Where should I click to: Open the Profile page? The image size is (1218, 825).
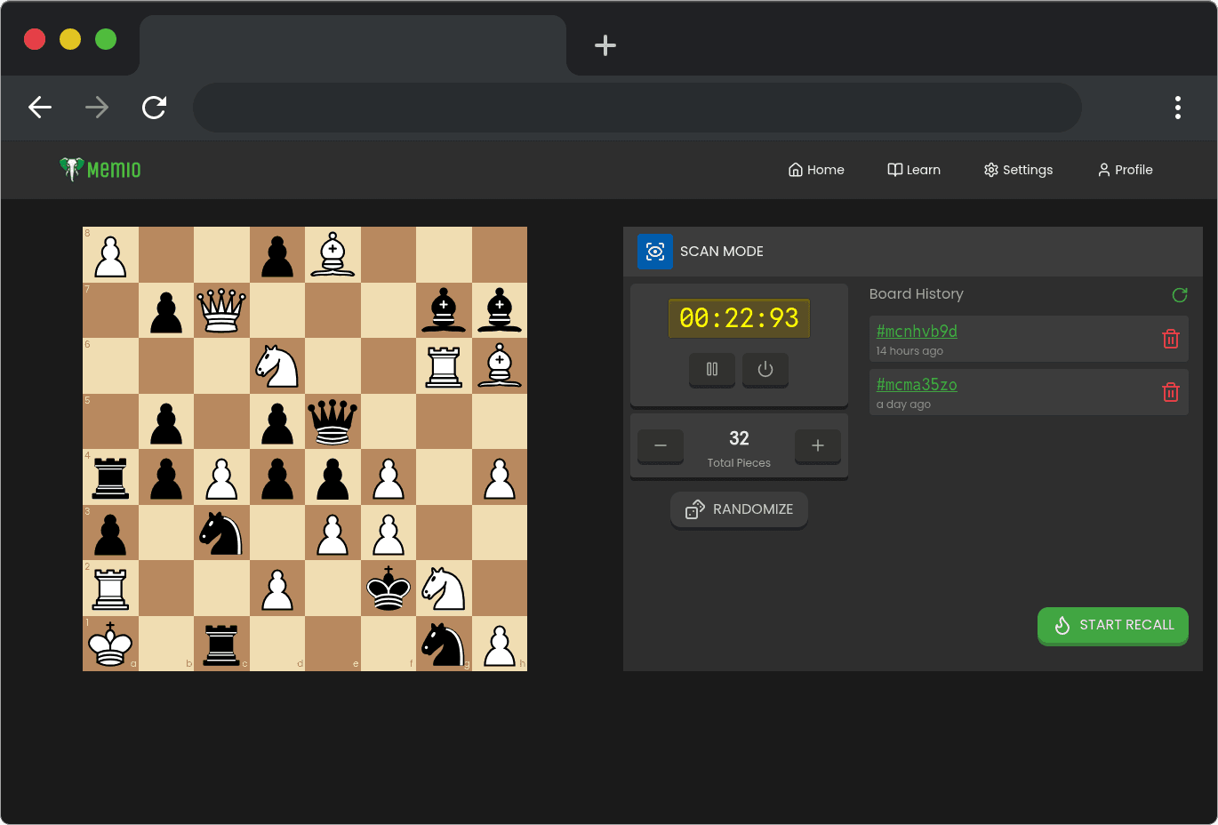pyautogui.click(x=1125, y=170)
